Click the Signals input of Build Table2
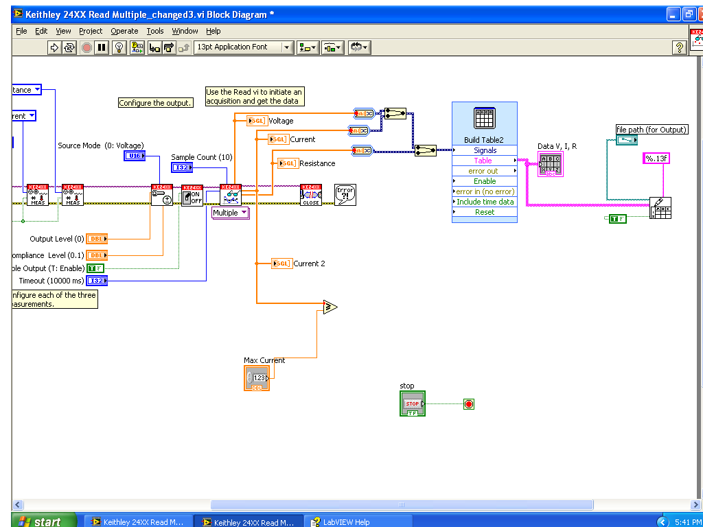The image size is (703, 527). pyautogui.click(x=484, y=150)
